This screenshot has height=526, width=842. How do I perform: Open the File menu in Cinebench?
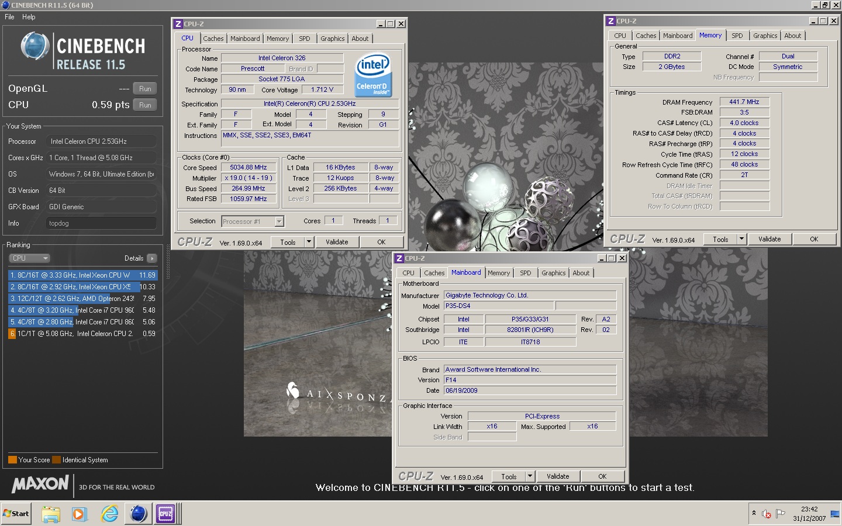tap(9, 17)
